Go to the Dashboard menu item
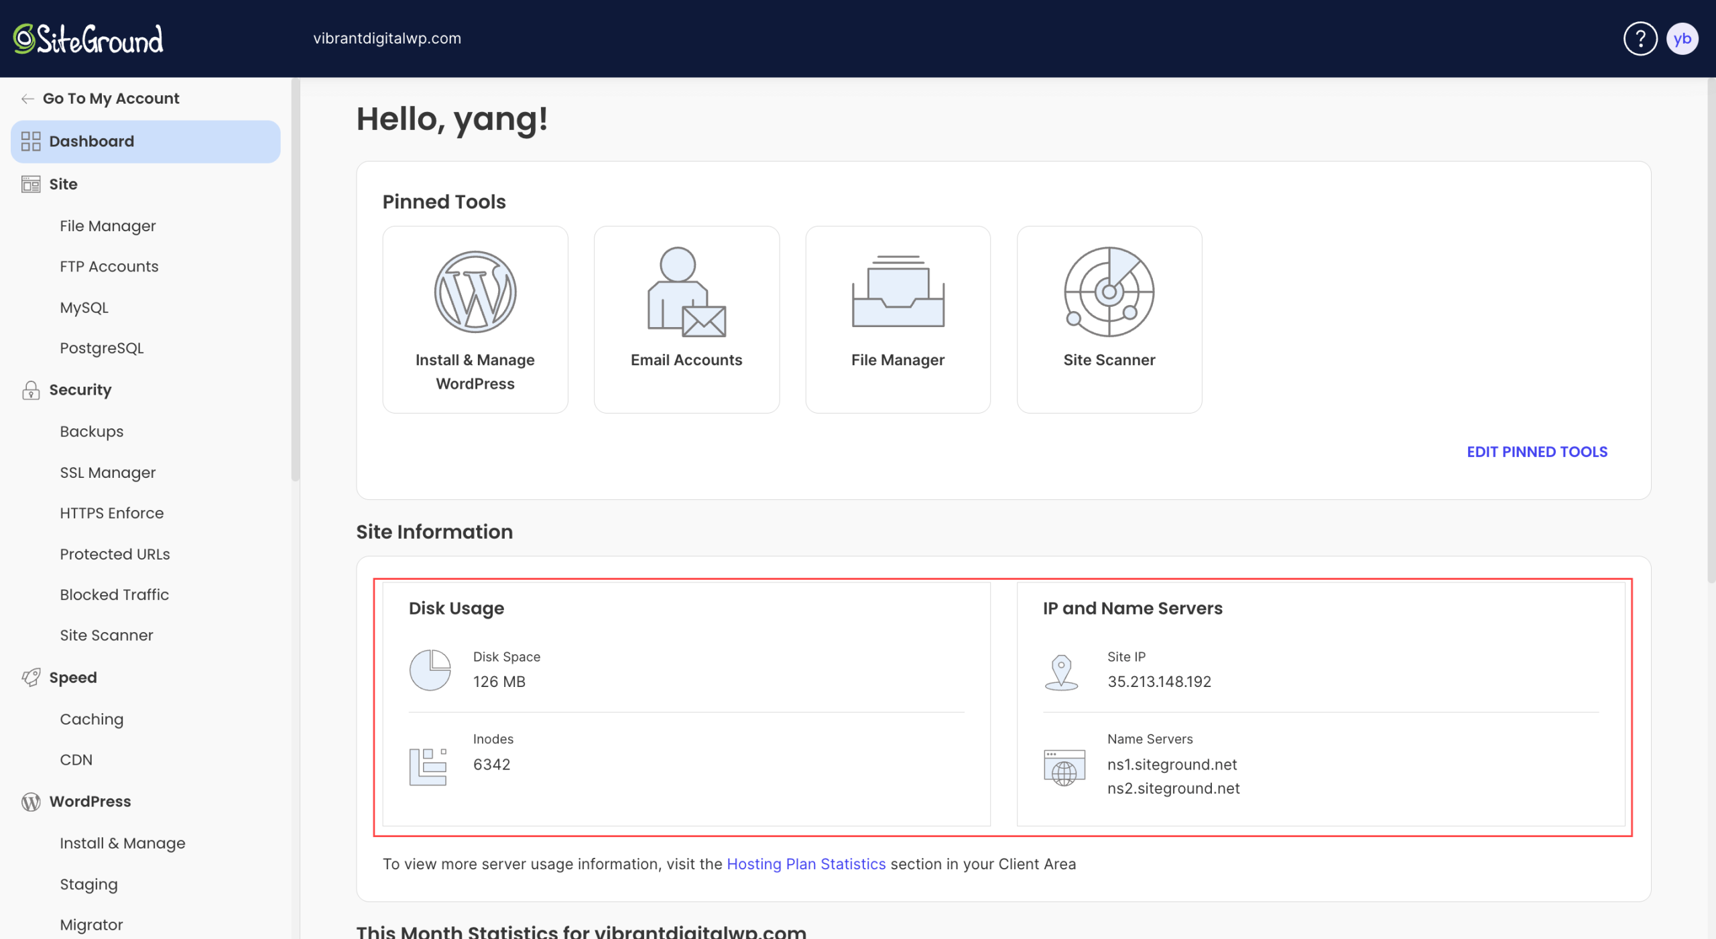Image resolution: width=1716 pixels, height=939 pixels. [145, 141]
